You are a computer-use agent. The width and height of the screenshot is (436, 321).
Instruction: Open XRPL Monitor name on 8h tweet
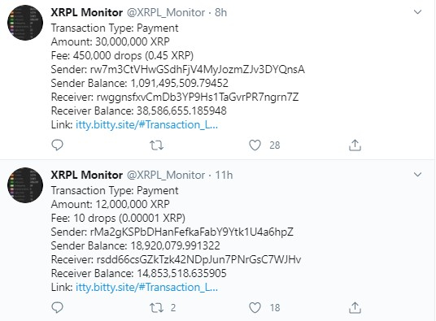click(x=87, y=12)
